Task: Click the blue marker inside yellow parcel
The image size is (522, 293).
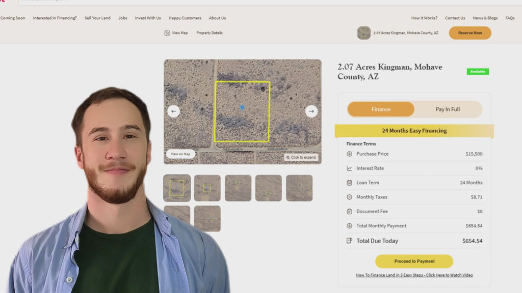Action: click(x=242, y=107)
